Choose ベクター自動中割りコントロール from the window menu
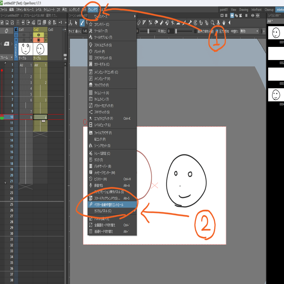This screenshot has width=284, height=284. pyautogui.click(x=112, y=204)
